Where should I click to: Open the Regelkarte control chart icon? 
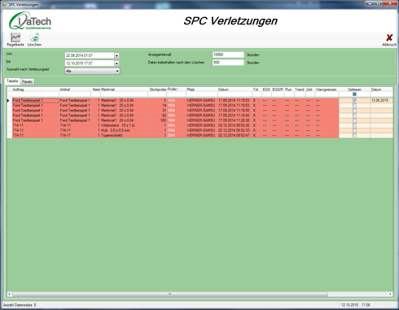pos(15,37)
